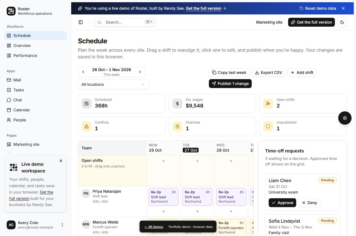Viewport: 356px width, 236px height.
Task: Click Conflicts warning triangle icon
Action: pyautogui.click(x=86, y=126)
